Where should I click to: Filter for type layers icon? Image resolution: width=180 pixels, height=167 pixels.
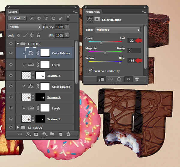click(x=46, y=18)
